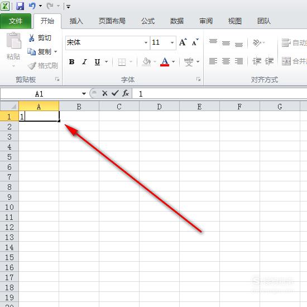Open the phonetic guide dropdown arrow
307x307 pixels.
point(198,62)
